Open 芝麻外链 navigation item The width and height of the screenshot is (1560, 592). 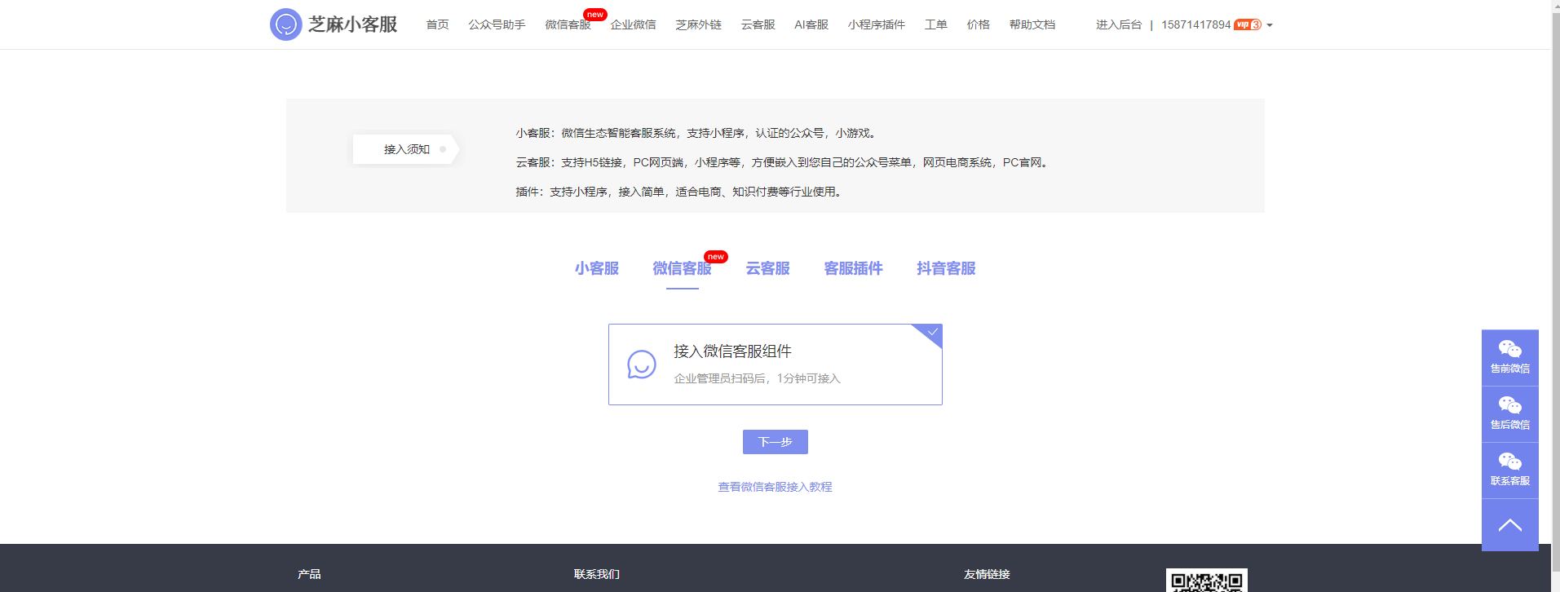pos(698,24)
